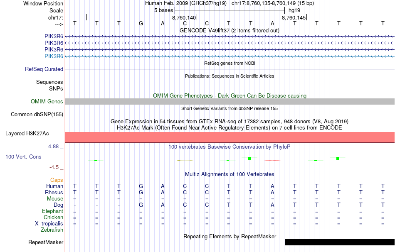The height and width of the screenshot is (252, 395).
Task: Open 100 vertebrates Basewise Conservation by PhyloP title
Action: point(230,147)
